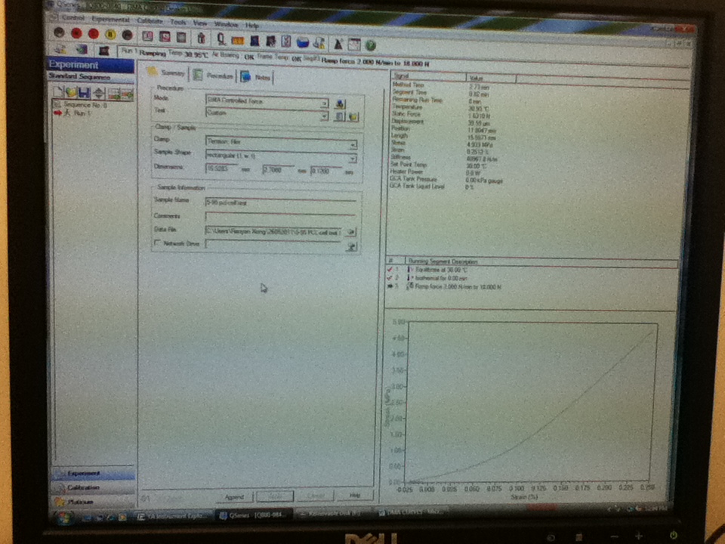Image resolution: width=725 pixels, height=544 pixels.
Task: Click the Signal column header
Action: coord(428,76)
